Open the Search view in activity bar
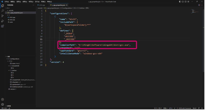The image size is (206, 110). [x=3, y=11]
